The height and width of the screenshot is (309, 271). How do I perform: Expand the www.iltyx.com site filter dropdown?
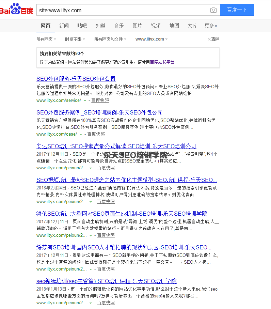(x=151, y=39)
